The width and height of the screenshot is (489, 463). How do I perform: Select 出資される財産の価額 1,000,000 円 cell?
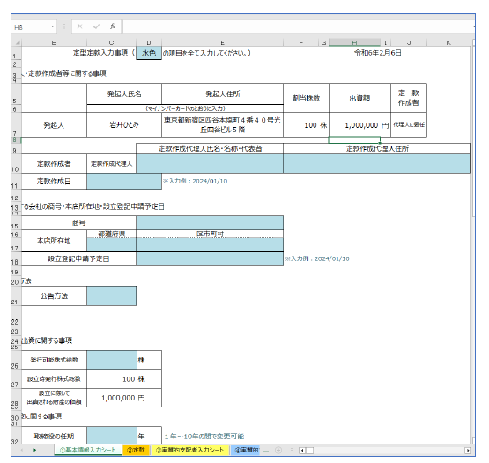pyautogui.click(x=124, y=398)
